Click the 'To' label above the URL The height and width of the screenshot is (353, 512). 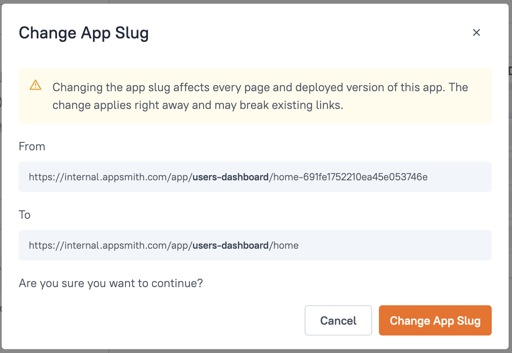tap(25, 215)
